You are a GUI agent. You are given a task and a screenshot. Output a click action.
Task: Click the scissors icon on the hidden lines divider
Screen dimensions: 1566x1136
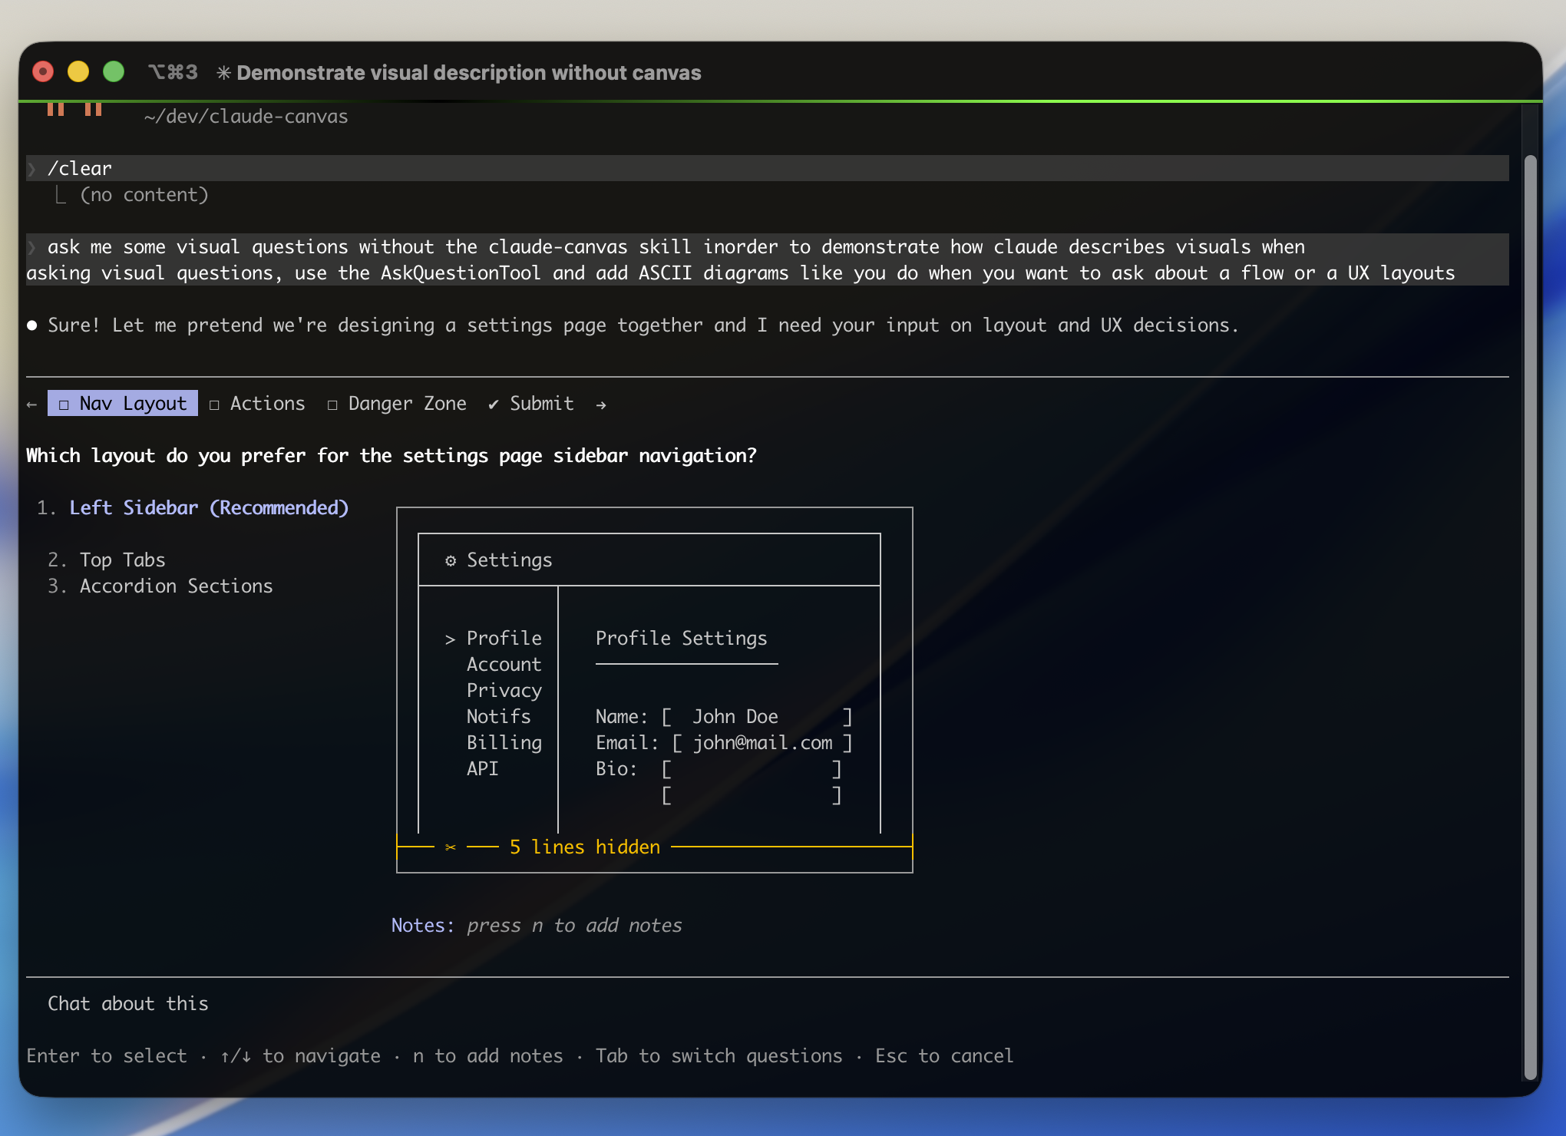[x=449, y=847]
